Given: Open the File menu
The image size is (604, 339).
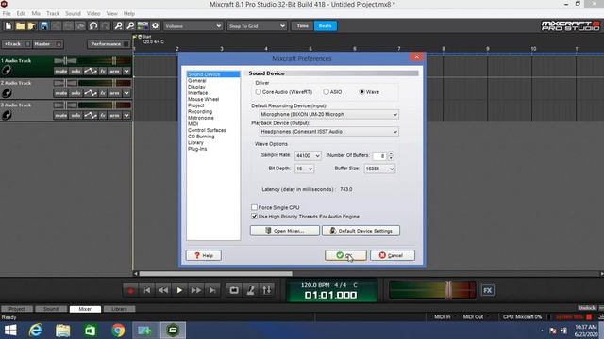Looking at the screenshot, I should point(7,13).
